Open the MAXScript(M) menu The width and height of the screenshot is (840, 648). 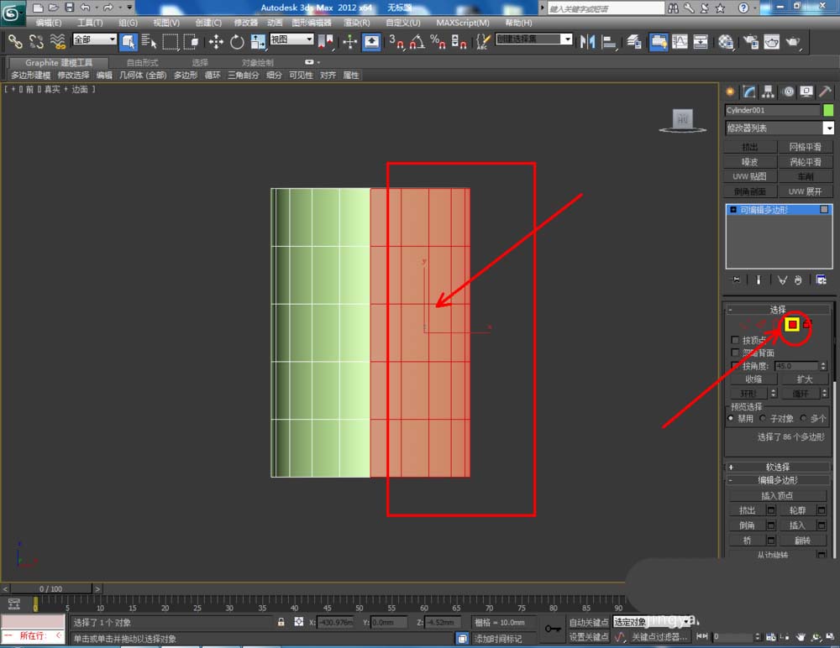click(x=462, y=23)
